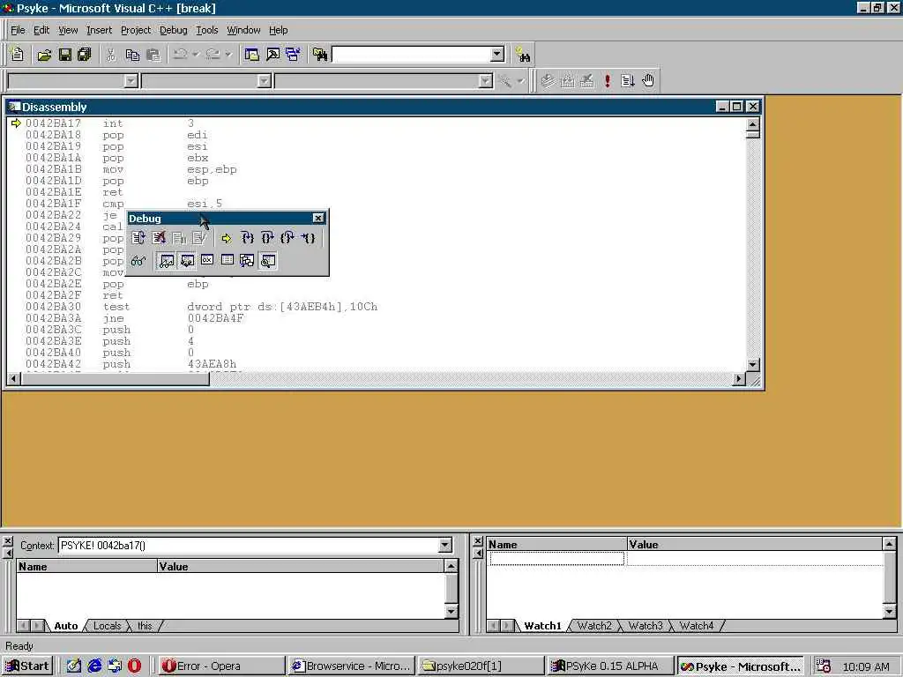
Task: Click Restart in the Debug toolbar
Action: click(138, 238)
